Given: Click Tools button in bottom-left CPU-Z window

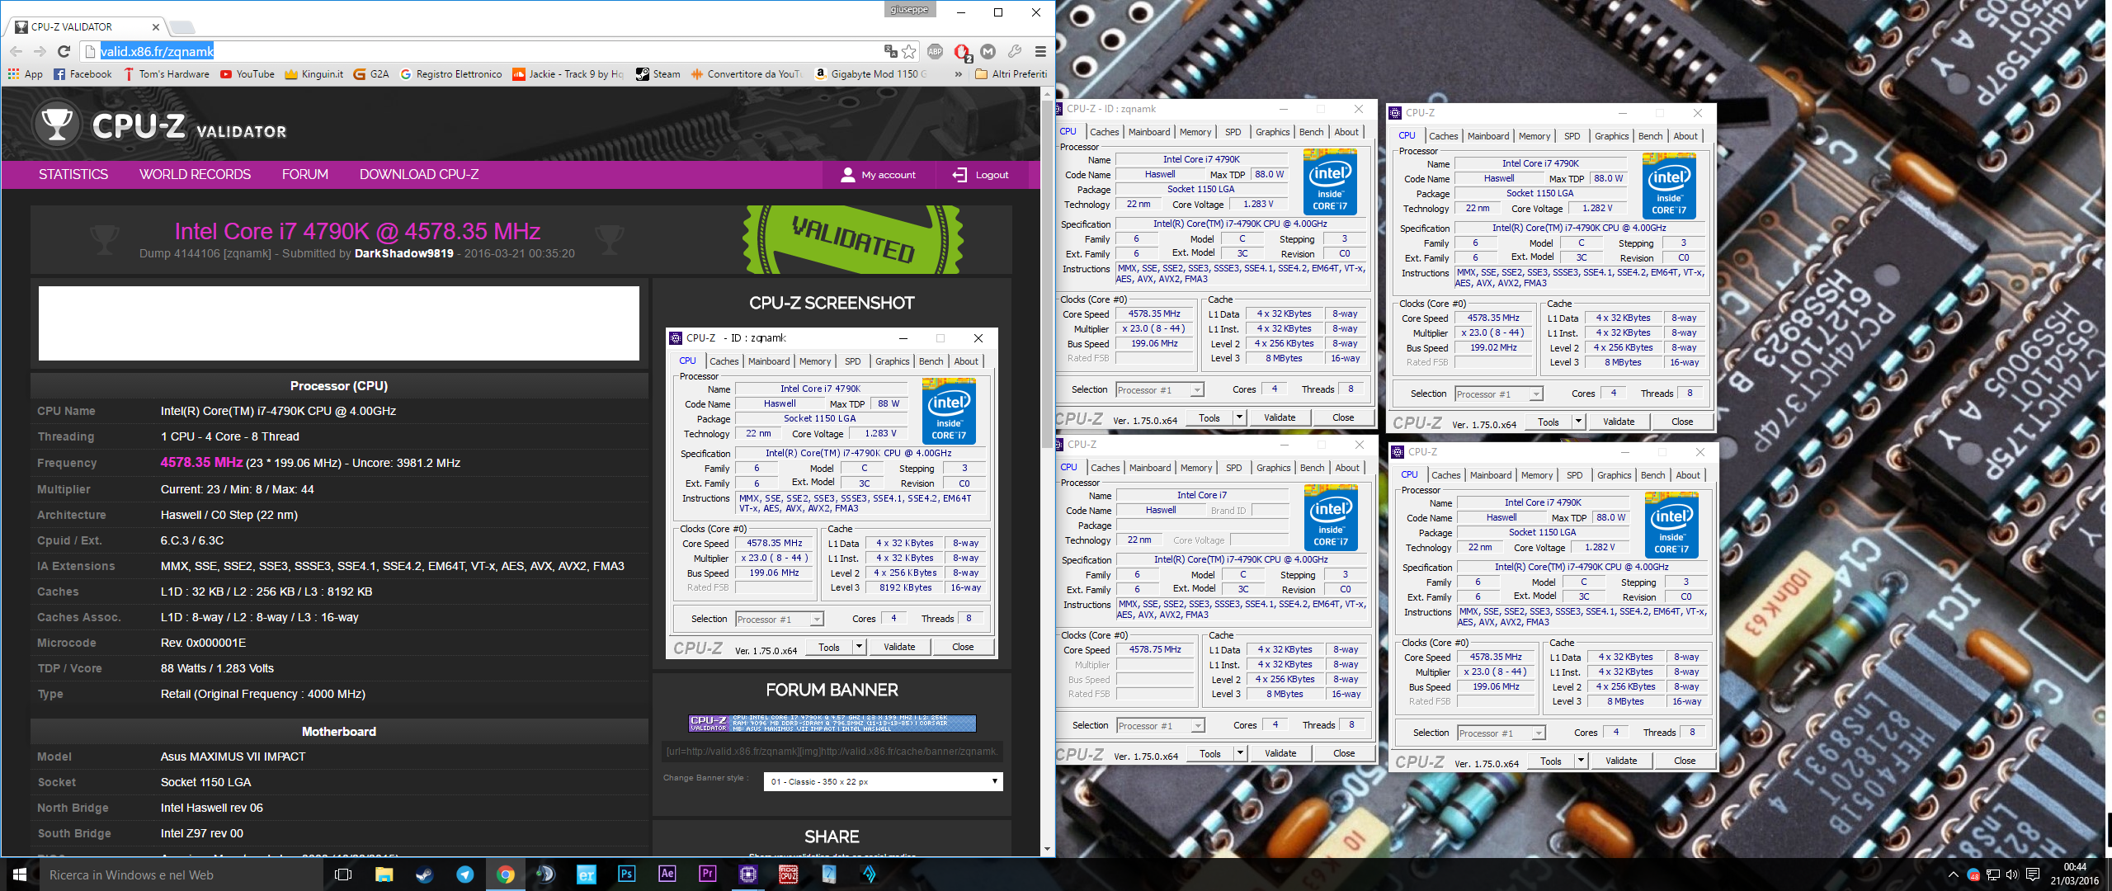Looking at the screenshot, I should pos(1210,753).
